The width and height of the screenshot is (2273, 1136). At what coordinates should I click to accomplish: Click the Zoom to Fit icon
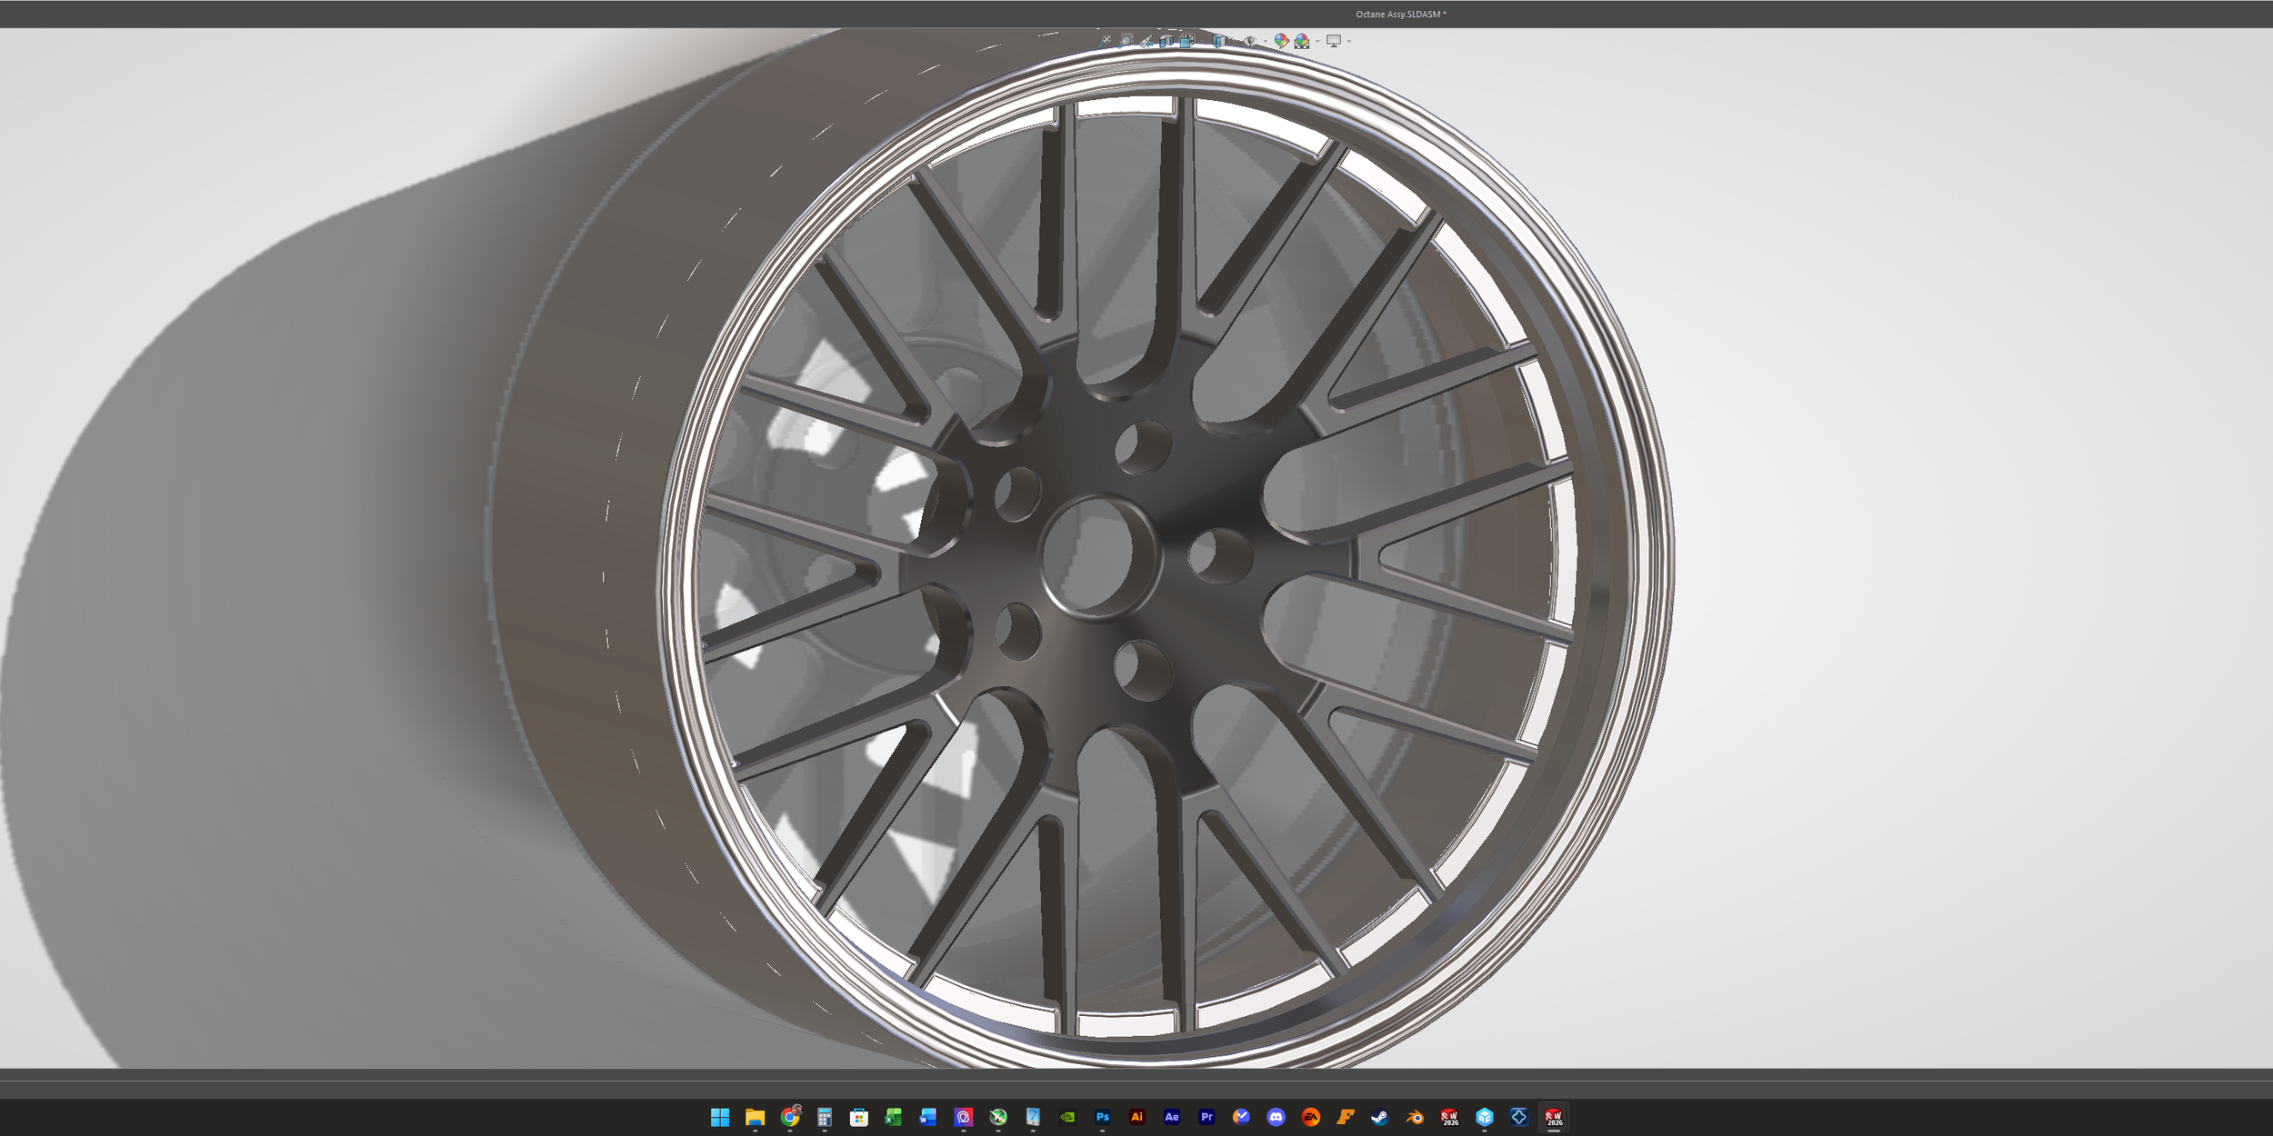[1105, 41]
